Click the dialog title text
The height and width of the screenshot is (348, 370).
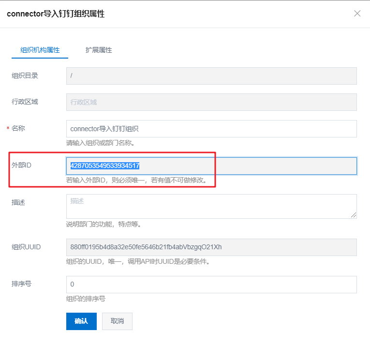pos(56,14)
